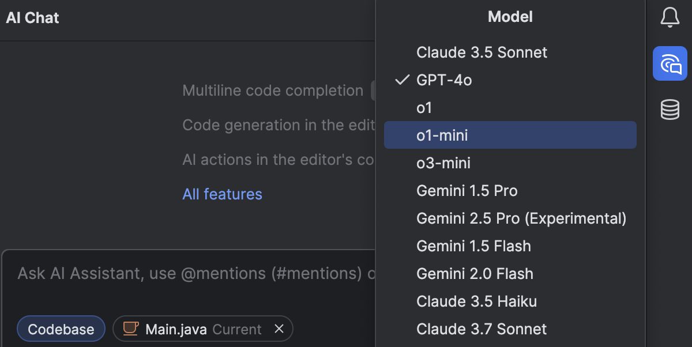Viewport: 692px width, 347px height.
Task: Click the checkmark next to GPT-4o
Action: [x=400, y=80]
